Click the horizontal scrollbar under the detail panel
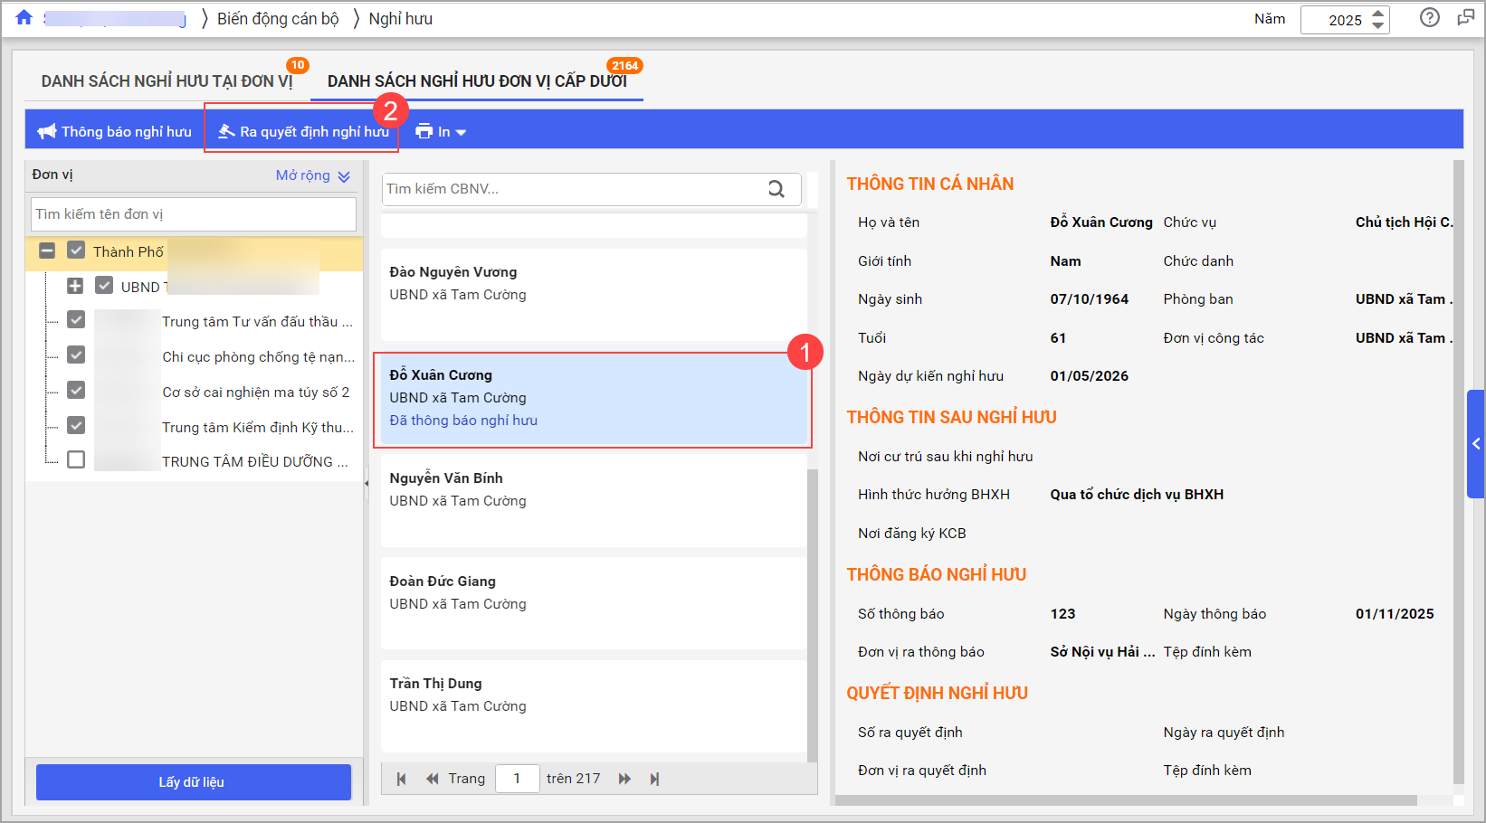 [1126, 800]
